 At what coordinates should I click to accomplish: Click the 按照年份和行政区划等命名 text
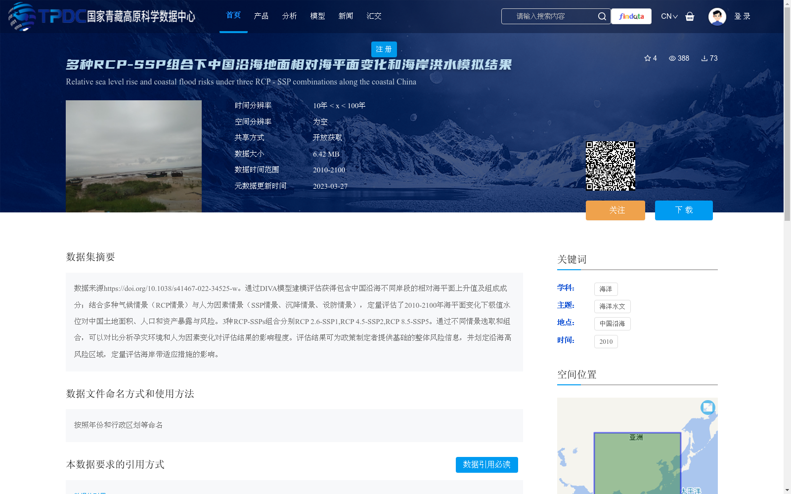(118, 425)
